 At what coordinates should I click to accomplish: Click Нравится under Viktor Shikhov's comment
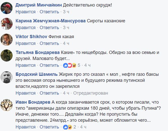tap(25, 43)
